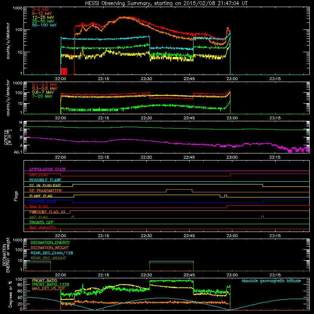314x314 pixels.
Task: Select the 6-12 keV legend label
Action: tap(42, 13)
